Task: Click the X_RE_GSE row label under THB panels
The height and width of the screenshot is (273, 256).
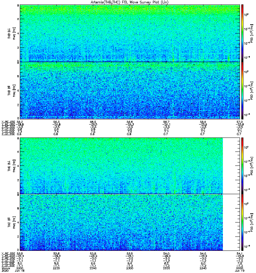Action: pyautogui.click(x=8, y=122)
